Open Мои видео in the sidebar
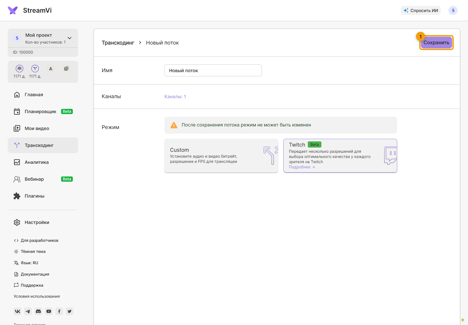This screenshot has width=468, height=325. pos(43,128)
